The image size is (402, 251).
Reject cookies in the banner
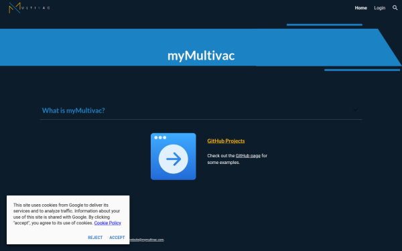pyautogui.click(x=95, y=238)
